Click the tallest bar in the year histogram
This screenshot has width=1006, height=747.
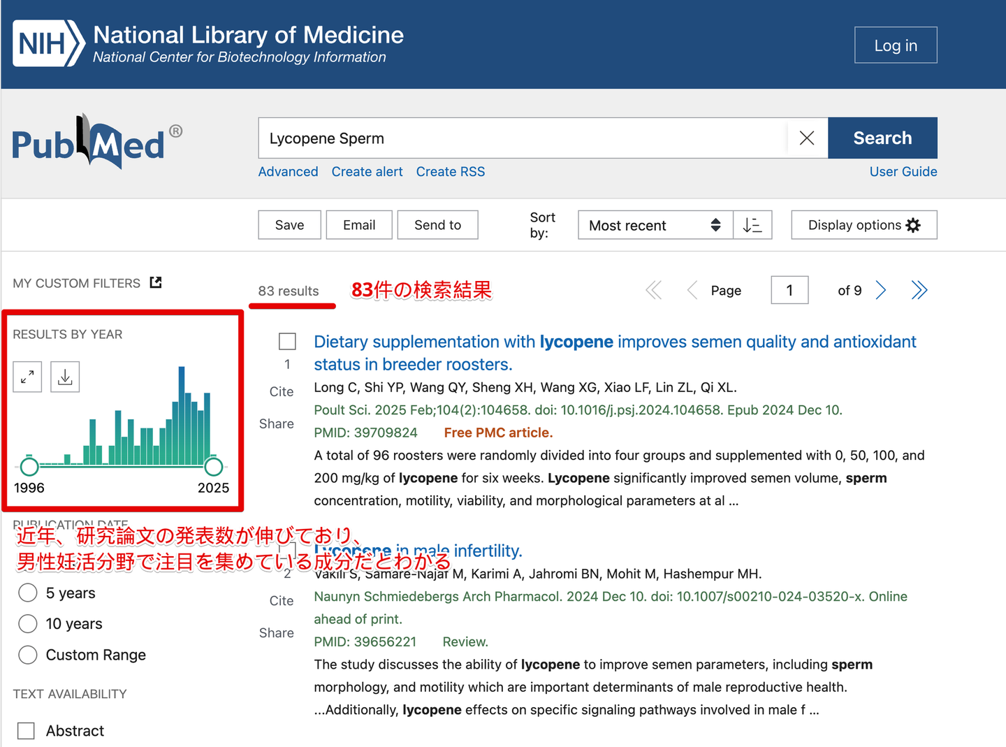(182, 416)
